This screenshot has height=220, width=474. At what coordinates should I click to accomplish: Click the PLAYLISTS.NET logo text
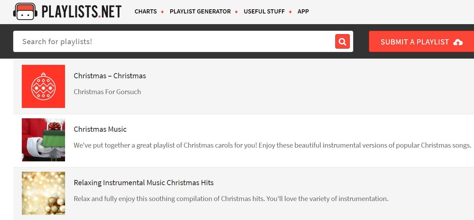pos(81,11)
